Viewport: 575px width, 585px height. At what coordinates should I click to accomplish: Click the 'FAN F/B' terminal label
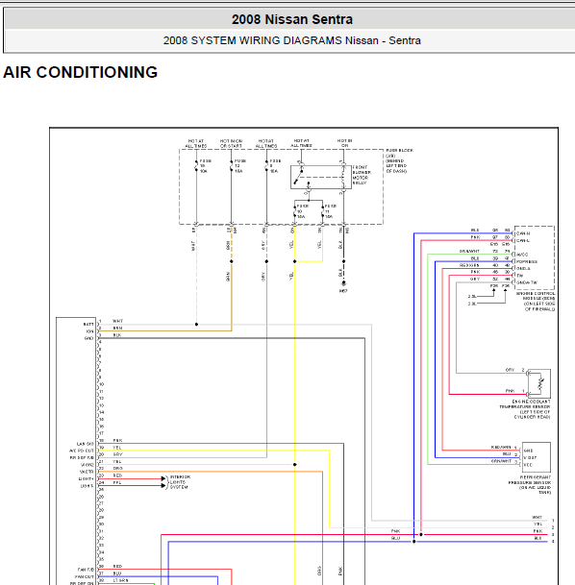tap(86, 570)
